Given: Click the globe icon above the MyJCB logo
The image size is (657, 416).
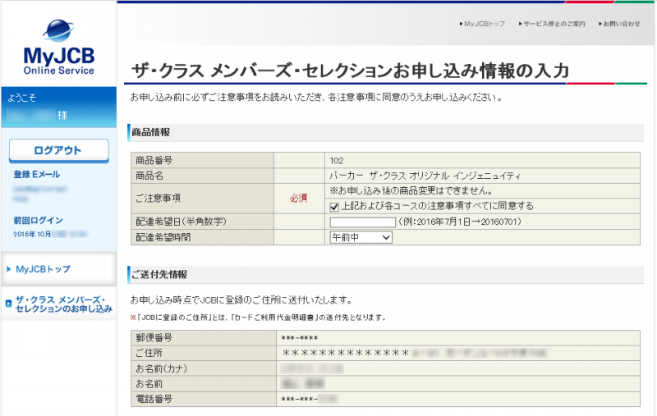Looking at the screenshot, I should [58, 30].
